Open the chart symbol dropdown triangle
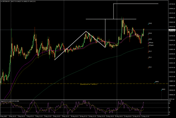 pyautogui.click(x=1, y=2)
